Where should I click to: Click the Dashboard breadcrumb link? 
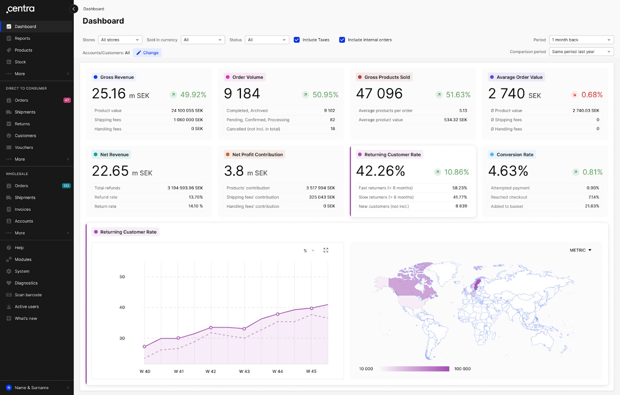click(94, 9)
